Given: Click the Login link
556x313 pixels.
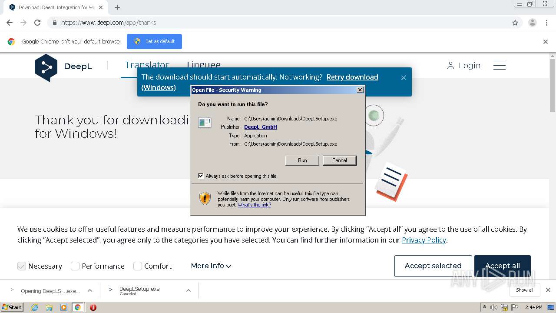Looking at the screenshot, I should [x=470, y=66].
